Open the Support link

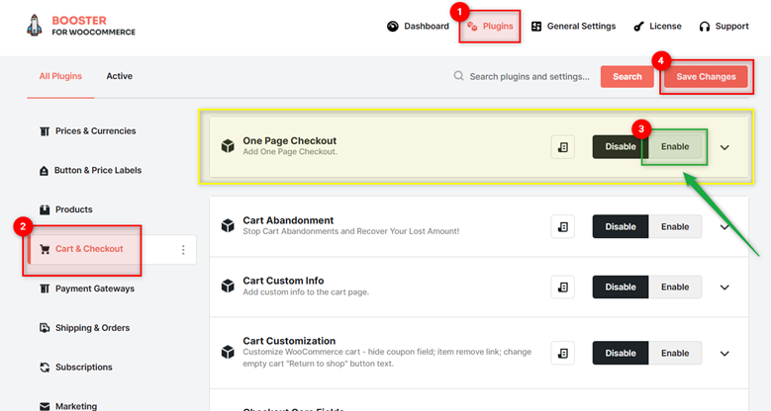(x=723, y=26)
